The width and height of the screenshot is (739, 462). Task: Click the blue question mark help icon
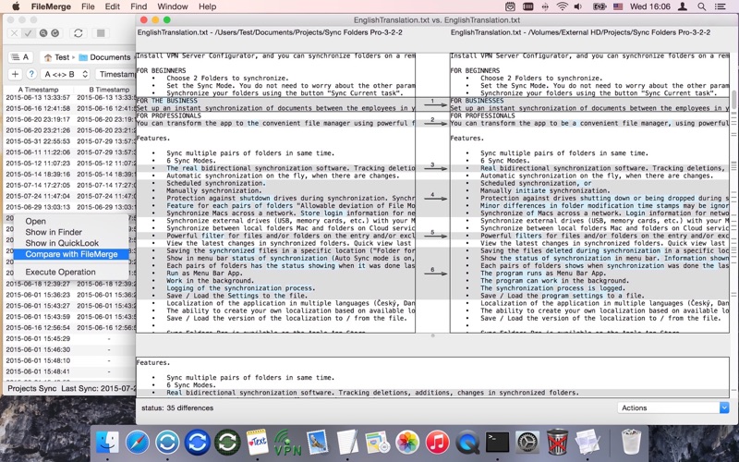[x=31, y=74]
